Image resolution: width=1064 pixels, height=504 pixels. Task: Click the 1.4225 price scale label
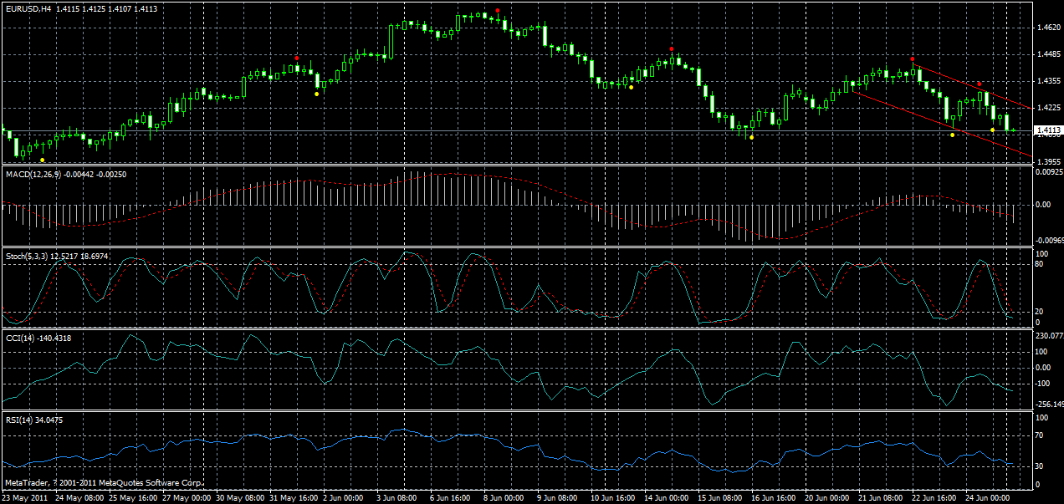coord(1048,108)
